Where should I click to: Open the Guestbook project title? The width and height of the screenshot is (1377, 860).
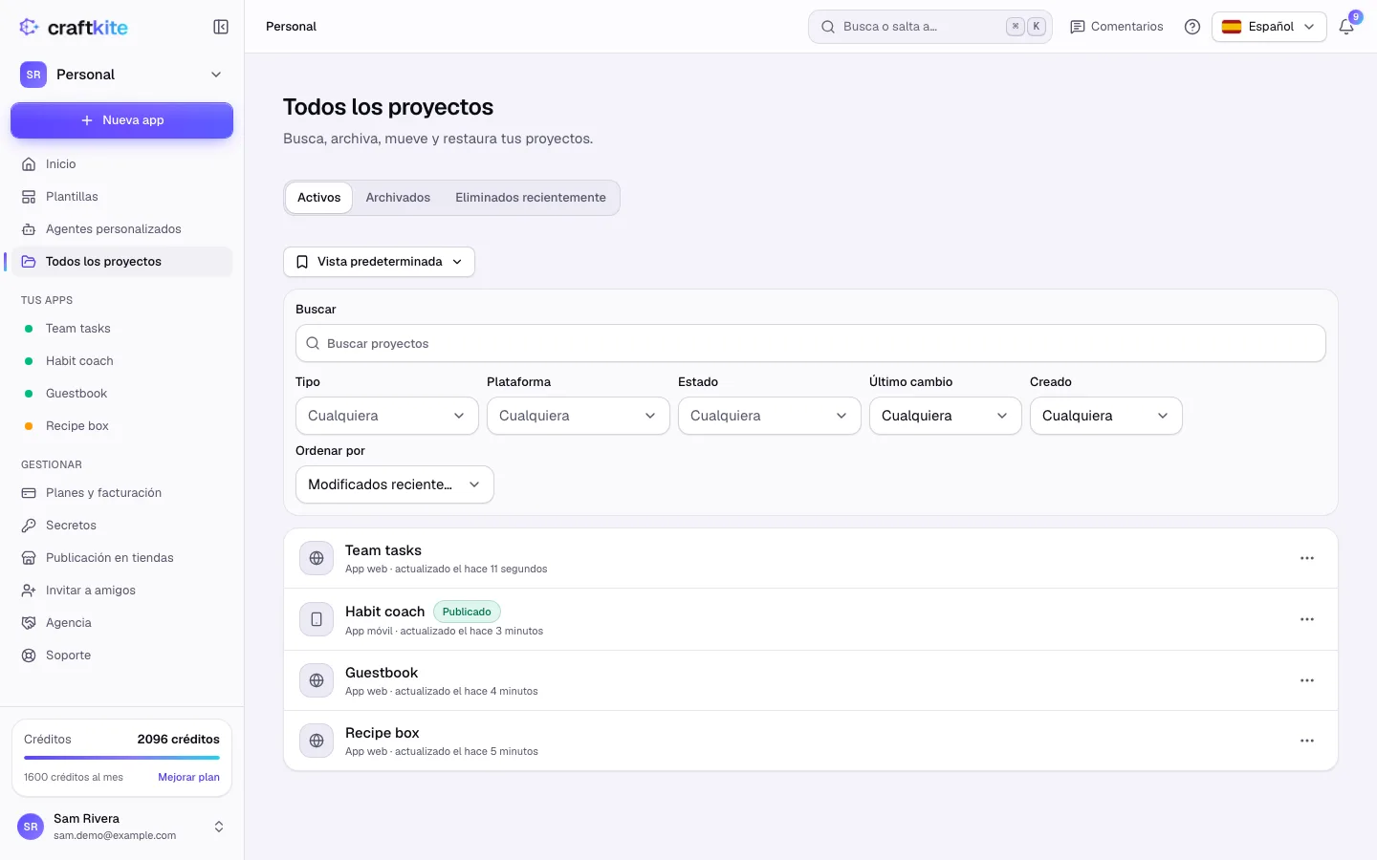(382, 673)
